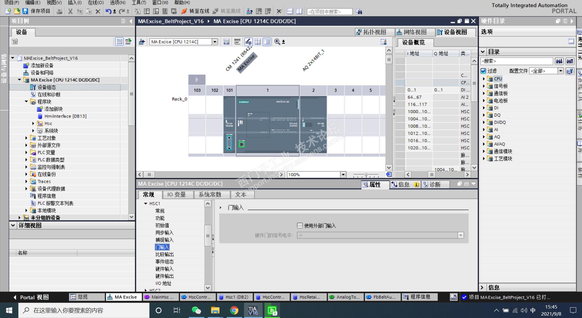The height and width of the screenshot is (318, 582).
Task: Click the accessible devices icon
Action: pos(250,11)
